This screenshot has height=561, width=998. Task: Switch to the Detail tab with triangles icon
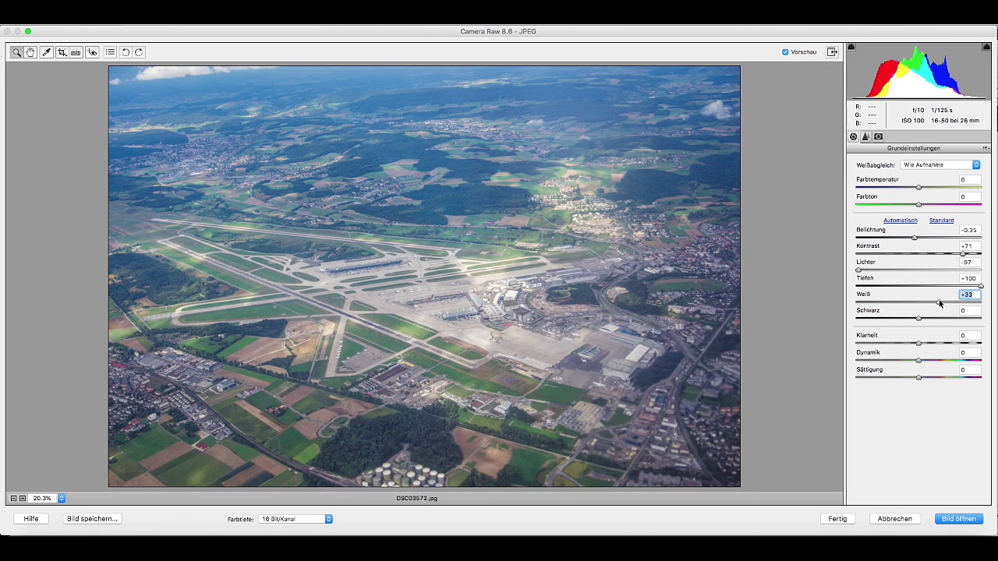click(865, 136)
